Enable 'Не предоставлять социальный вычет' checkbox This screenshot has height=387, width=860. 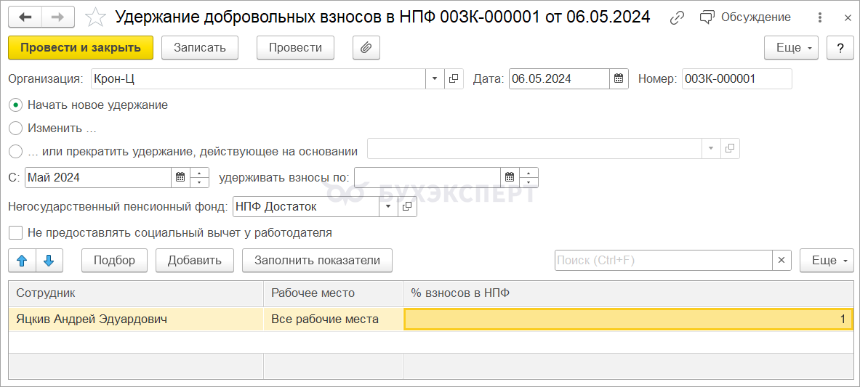coord(15,233)
